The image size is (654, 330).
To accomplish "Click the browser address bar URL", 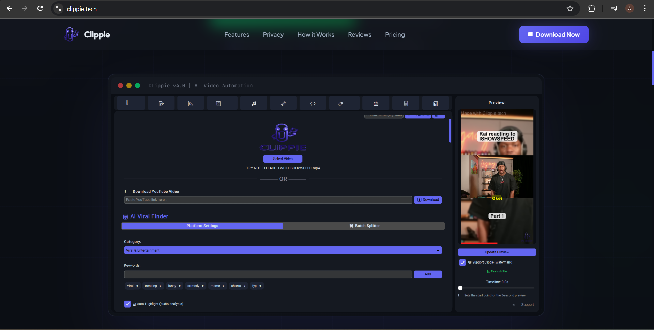I will 82,9.
